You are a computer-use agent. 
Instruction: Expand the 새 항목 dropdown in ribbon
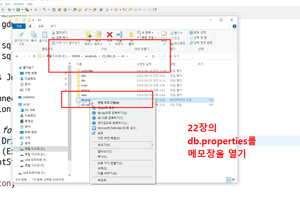[x=153, y=33]
